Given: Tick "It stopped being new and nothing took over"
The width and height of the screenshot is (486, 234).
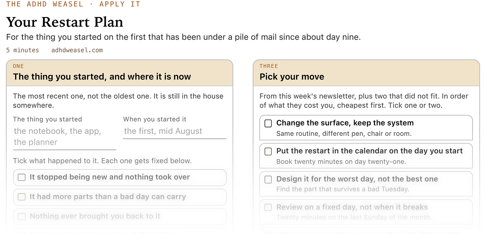Looking at the screenshot, I should [x=22, y=177].
